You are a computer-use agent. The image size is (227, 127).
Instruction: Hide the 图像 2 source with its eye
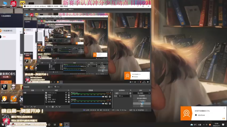66,95
